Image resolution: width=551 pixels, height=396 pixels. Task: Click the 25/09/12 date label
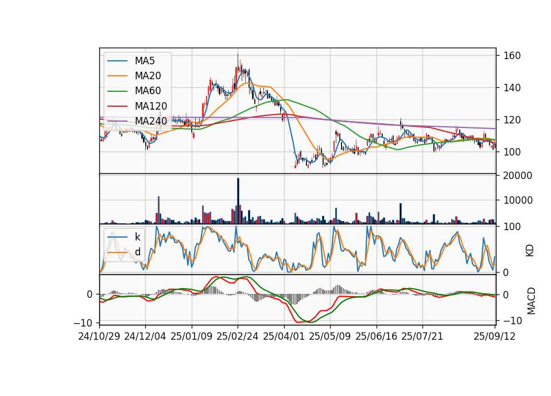(x=494, y=336)
